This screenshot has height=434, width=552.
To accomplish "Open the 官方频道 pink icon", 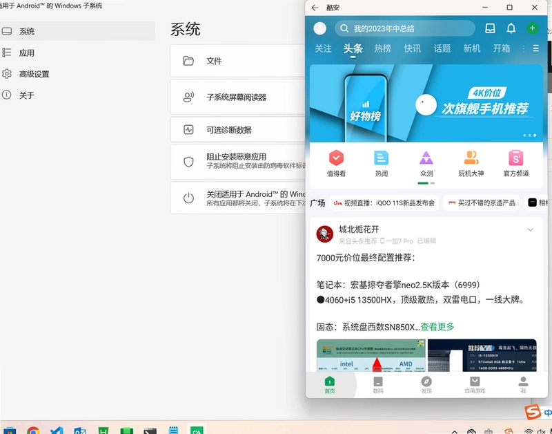I will click(x=515, y=158).
